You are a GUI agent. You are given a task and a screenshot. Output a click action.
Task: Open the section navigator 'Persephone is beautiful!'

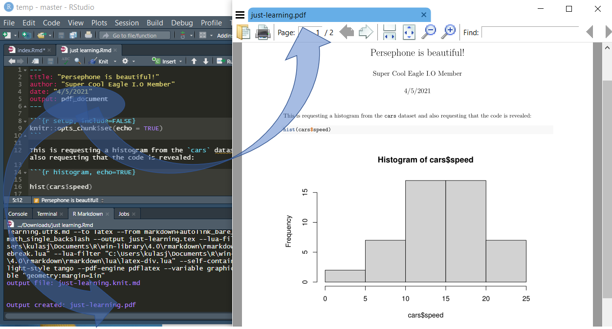pyautogui.click(x=69, y=200)
